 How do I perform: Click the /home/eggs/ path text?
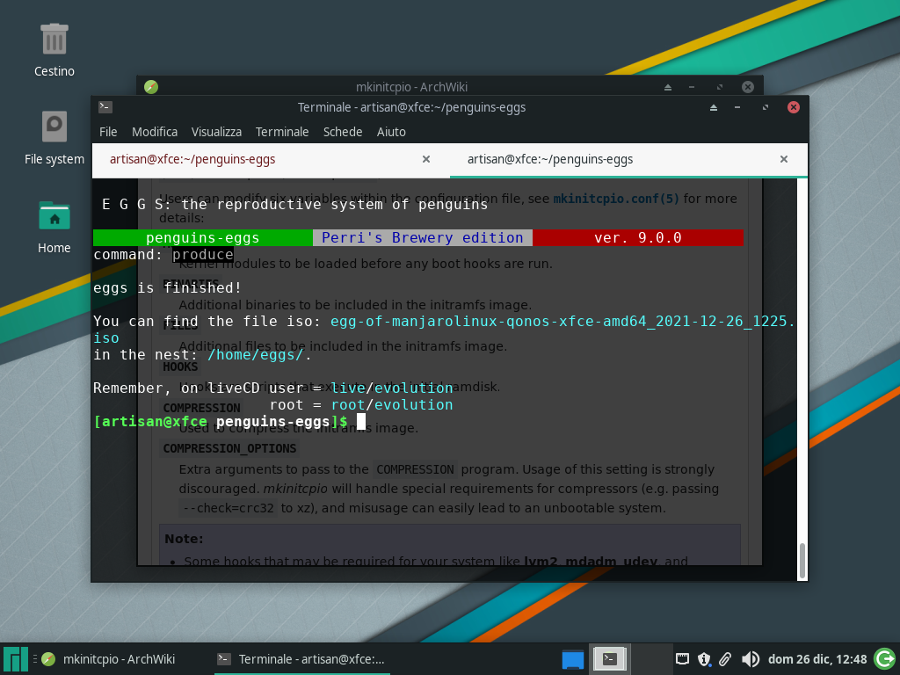tap(255, 355)
